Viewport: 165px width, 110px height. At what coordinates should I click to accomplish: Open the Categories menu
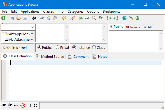tap(75, 12)
